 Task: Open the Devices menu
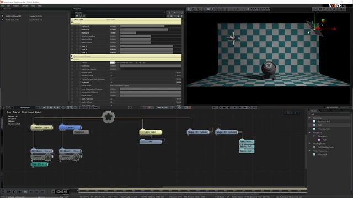(x=25, y=5)
